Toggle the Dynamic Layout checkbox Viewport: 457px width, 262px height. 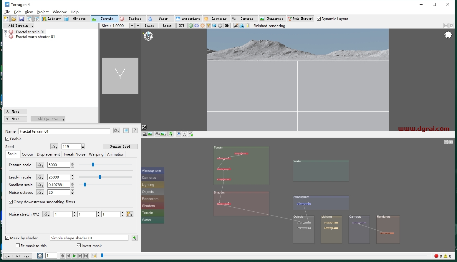pyautogui.click(x=319, y=19)
